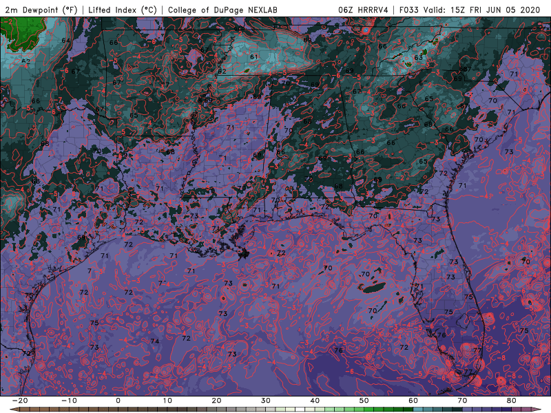The width and height of the screenshot is (551, 413).
Task: Click the "61" dewpoint value in Tennessee
Action: point(253,57)
